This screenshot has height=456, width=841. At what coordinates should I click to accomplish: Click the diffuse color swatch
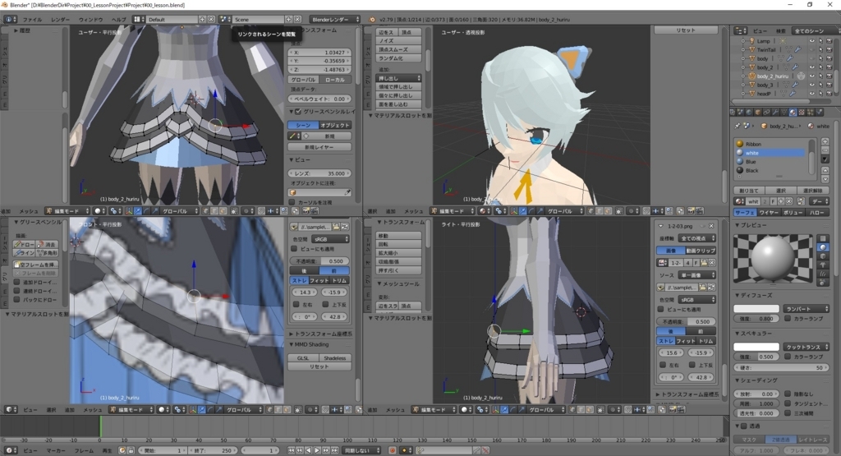tap(756, 308)
